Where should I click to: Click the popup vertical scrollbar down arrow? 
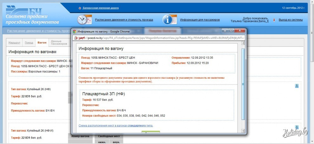click(x=243, y=131)
